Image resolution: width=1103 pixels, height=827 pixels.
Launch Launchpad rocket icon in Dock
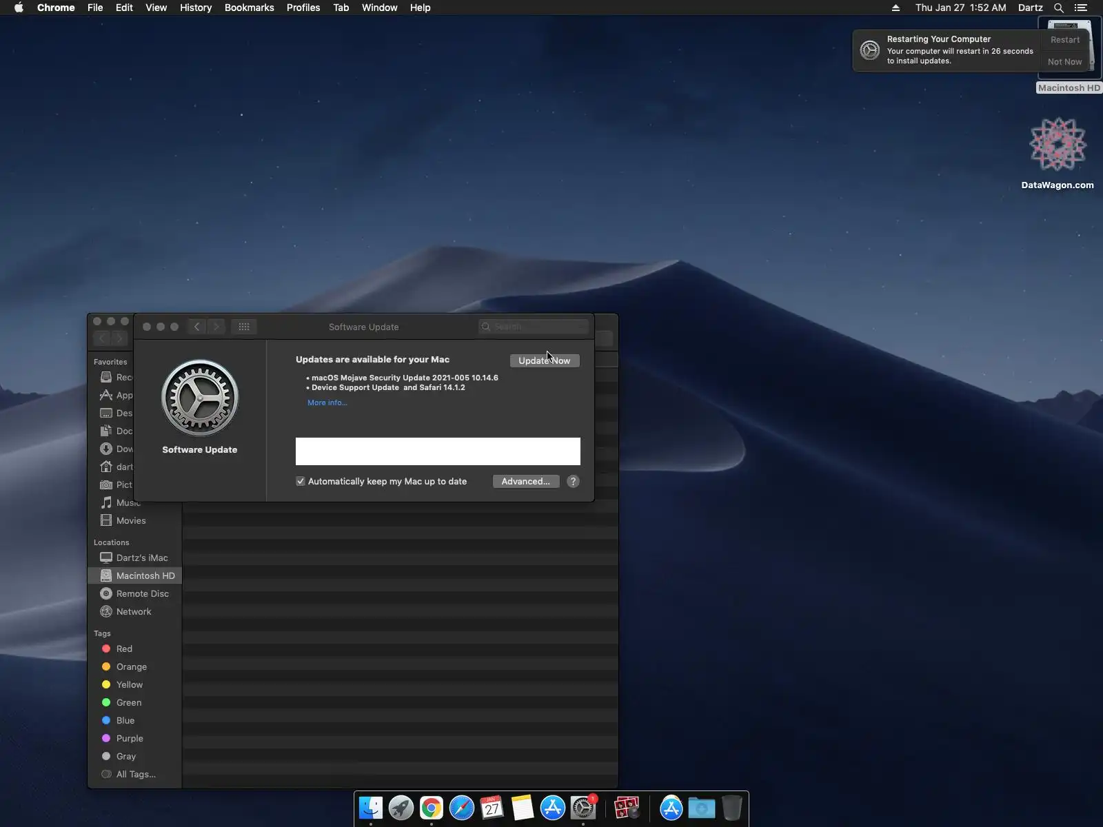click(x=401, y=808)
